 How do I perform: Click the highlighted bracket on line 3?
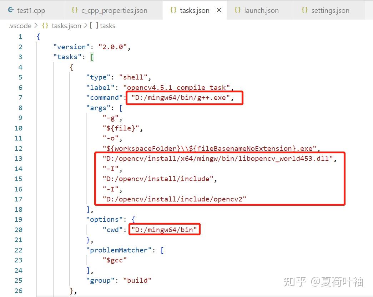tap(92, 56)
